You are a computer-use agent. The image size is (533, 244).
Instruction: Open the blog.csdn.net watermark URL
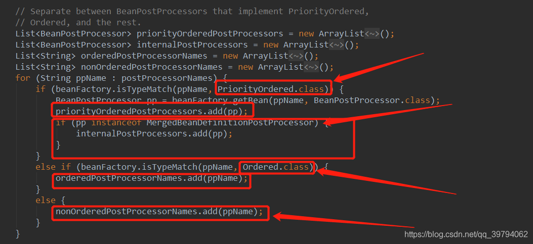(466, 234)
